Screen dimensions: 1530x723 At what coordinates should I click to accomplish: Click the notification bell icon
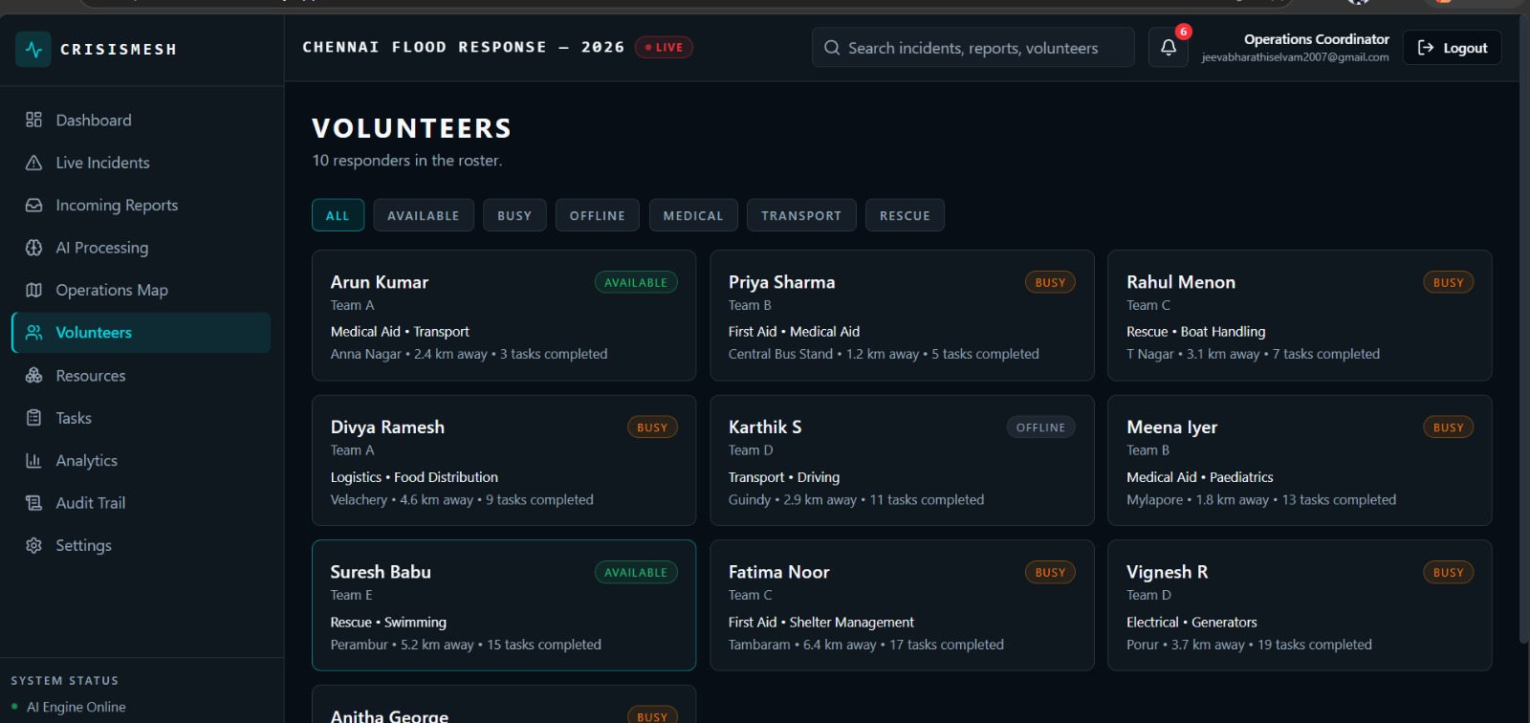coord(1168,48)
